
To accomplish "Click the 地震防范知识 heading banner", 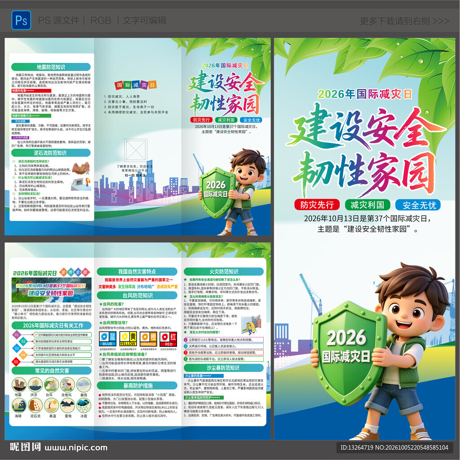I will coord(51,67).
